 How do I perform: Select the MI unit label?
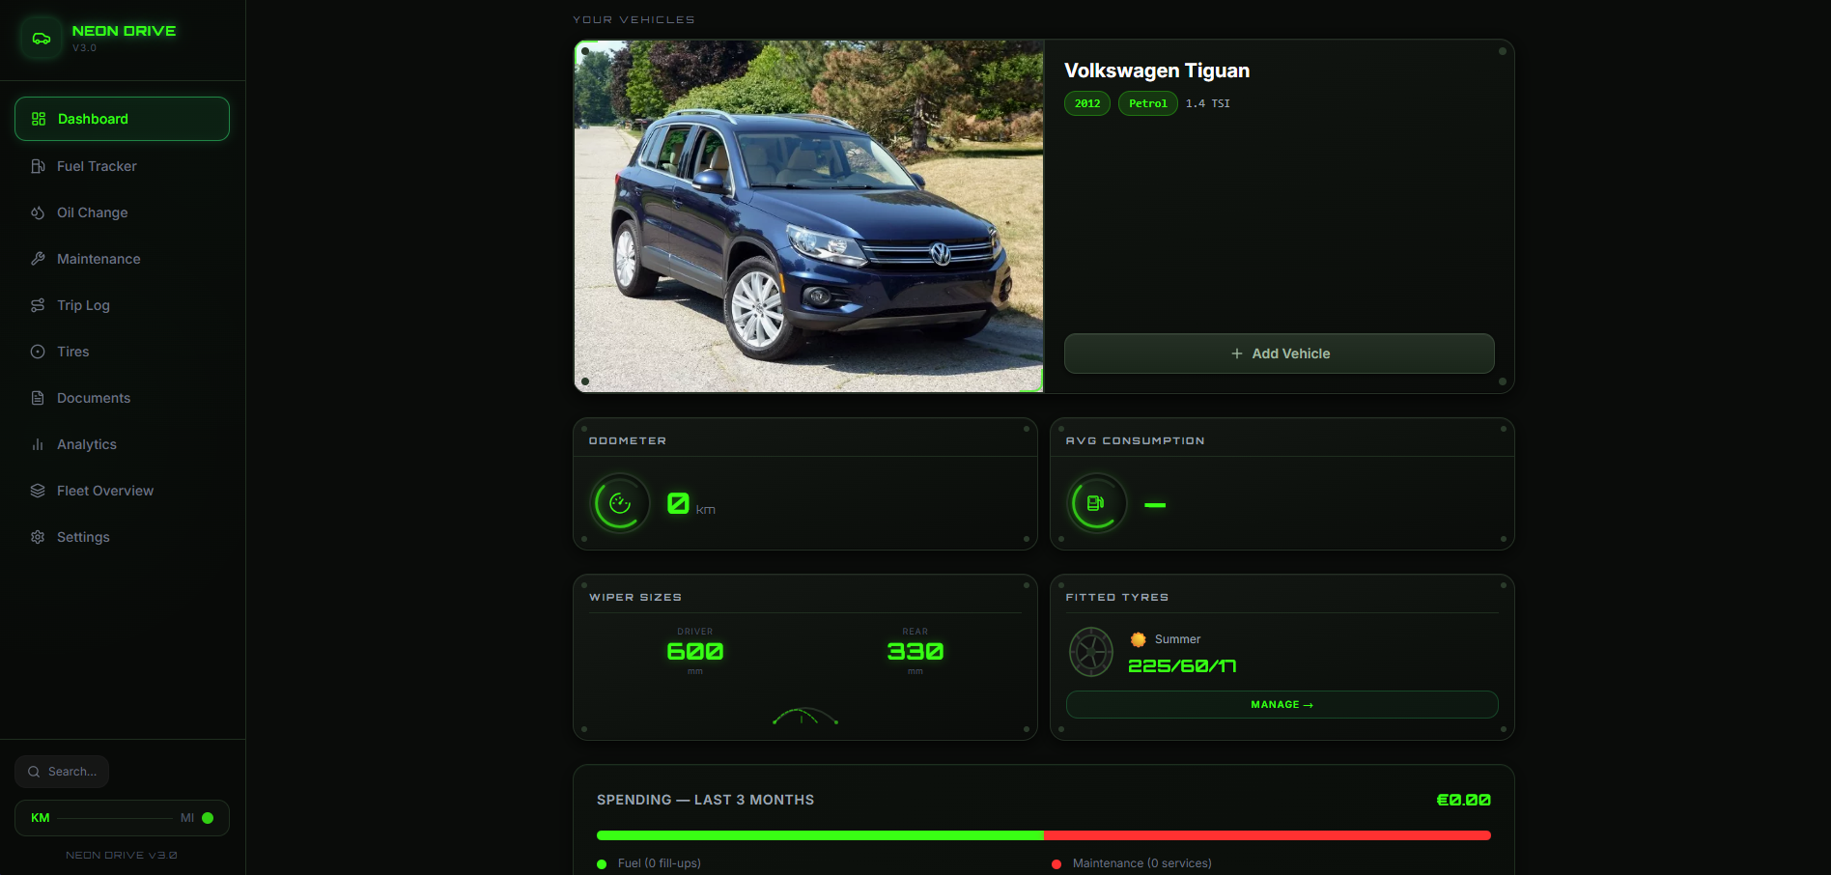187,818
